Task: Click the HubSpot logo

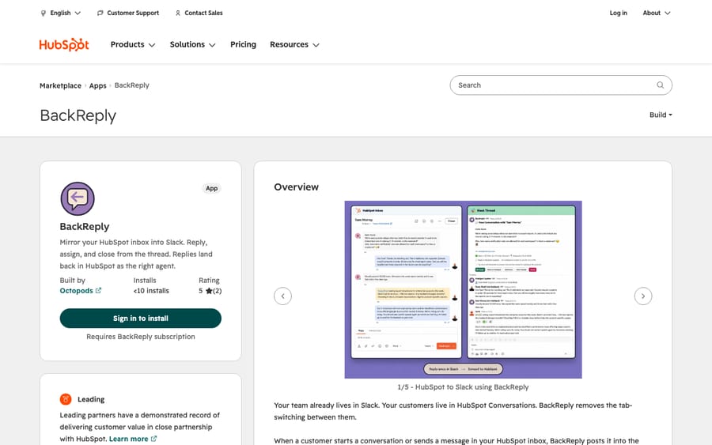Action: [x=64, y=44]
